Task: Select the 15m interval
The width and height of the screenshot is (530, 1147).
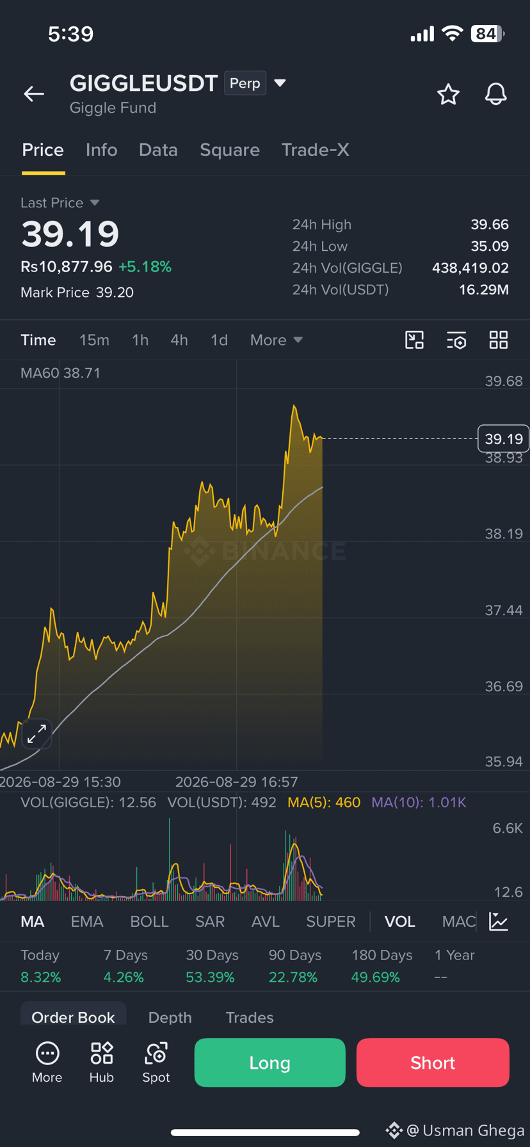Action: pyautogui.click(x=94, y=340)
